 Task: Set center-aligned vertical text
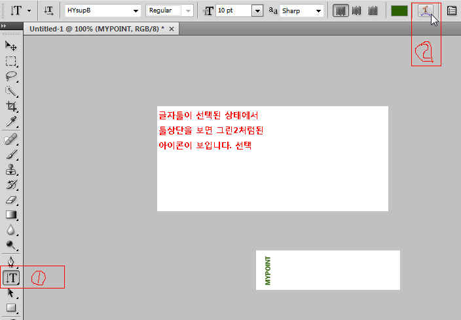pyautogui.click(x=357, y=10)
